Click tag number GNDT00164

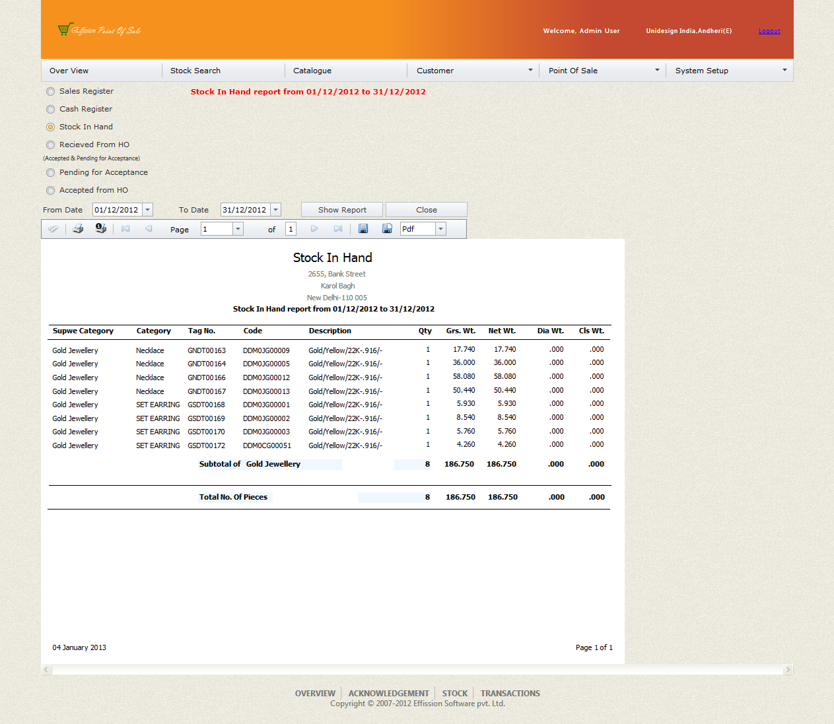tap(207, 364)
